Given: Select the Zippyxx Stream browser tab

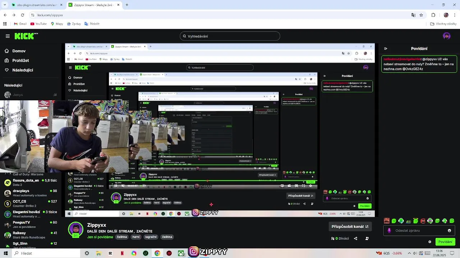Looking at the screenshot, I should pos(93,5).
